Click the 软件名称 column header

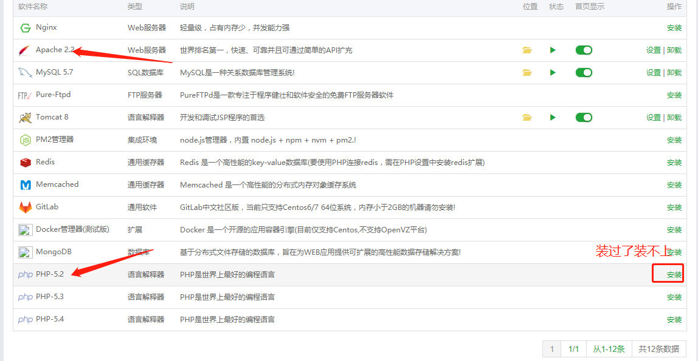33,7
